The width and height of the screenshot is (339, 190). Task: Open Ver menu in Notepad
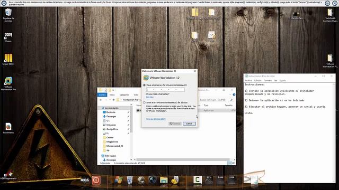(275, 81)
